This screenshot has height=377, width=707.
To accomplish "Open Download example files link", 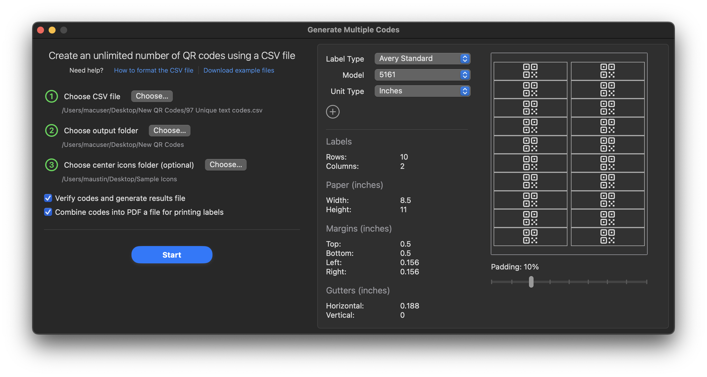I will tap(239, 70).
